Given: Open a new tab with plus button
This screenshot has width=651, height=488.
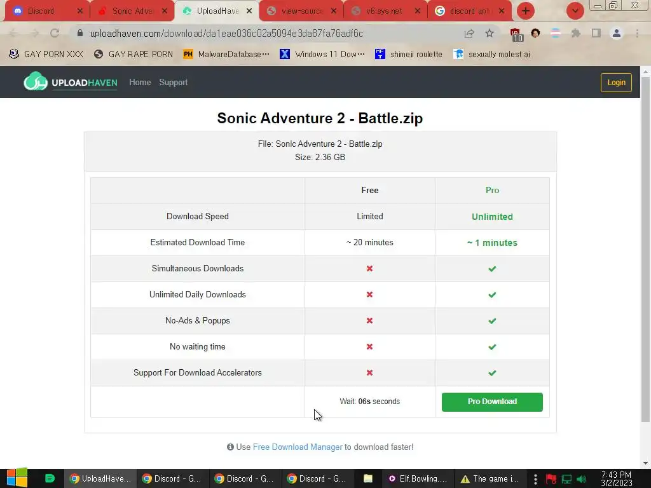Looking at the screenshot, I should 526,11.
